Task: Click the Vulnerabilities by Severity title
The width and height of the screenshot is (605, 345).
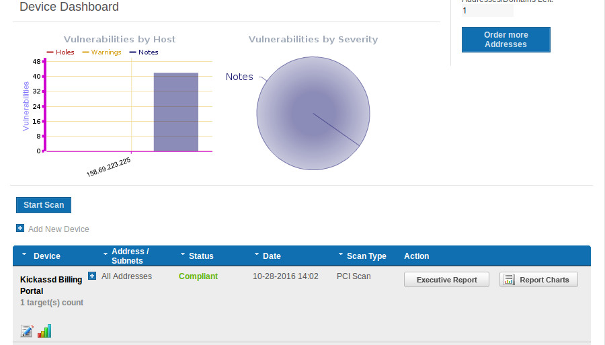Action: coord(313,40)
